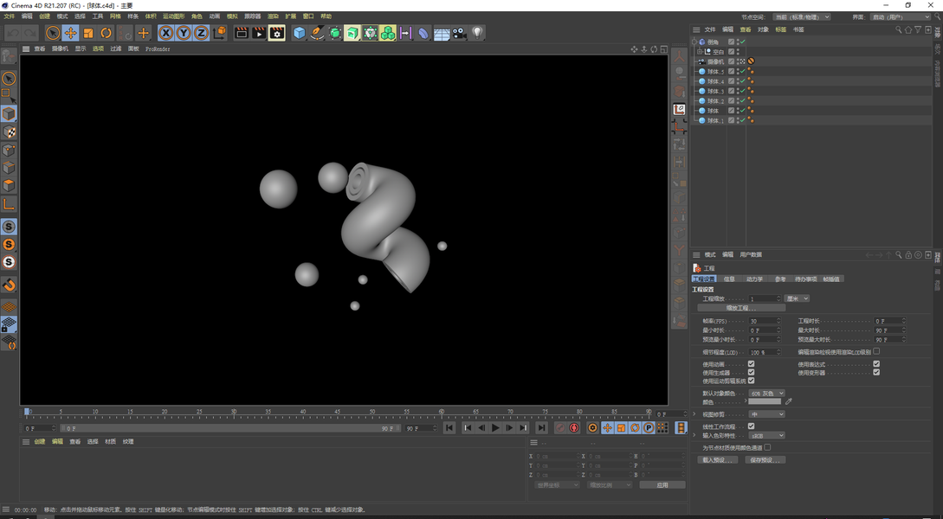Enable 为节点材质使用颜色通道 checkbox
Viewport: 943px width, 519px height.
(767, 447)
